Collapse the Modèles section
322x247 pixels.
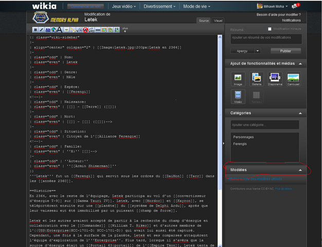coord(300,170)
